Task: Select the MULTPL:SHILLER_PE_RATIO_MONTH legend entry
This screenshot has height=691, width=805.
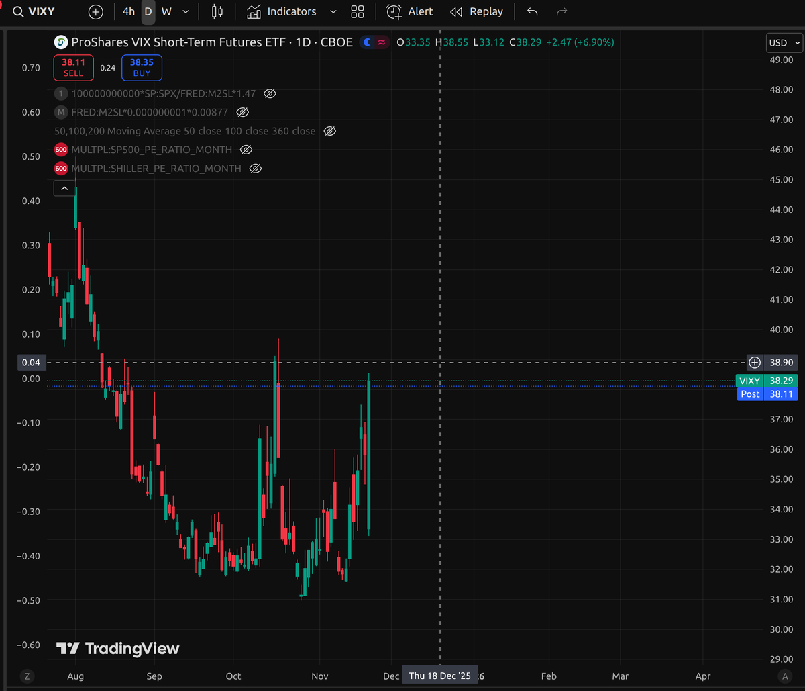Action: [x=156, y=169]
